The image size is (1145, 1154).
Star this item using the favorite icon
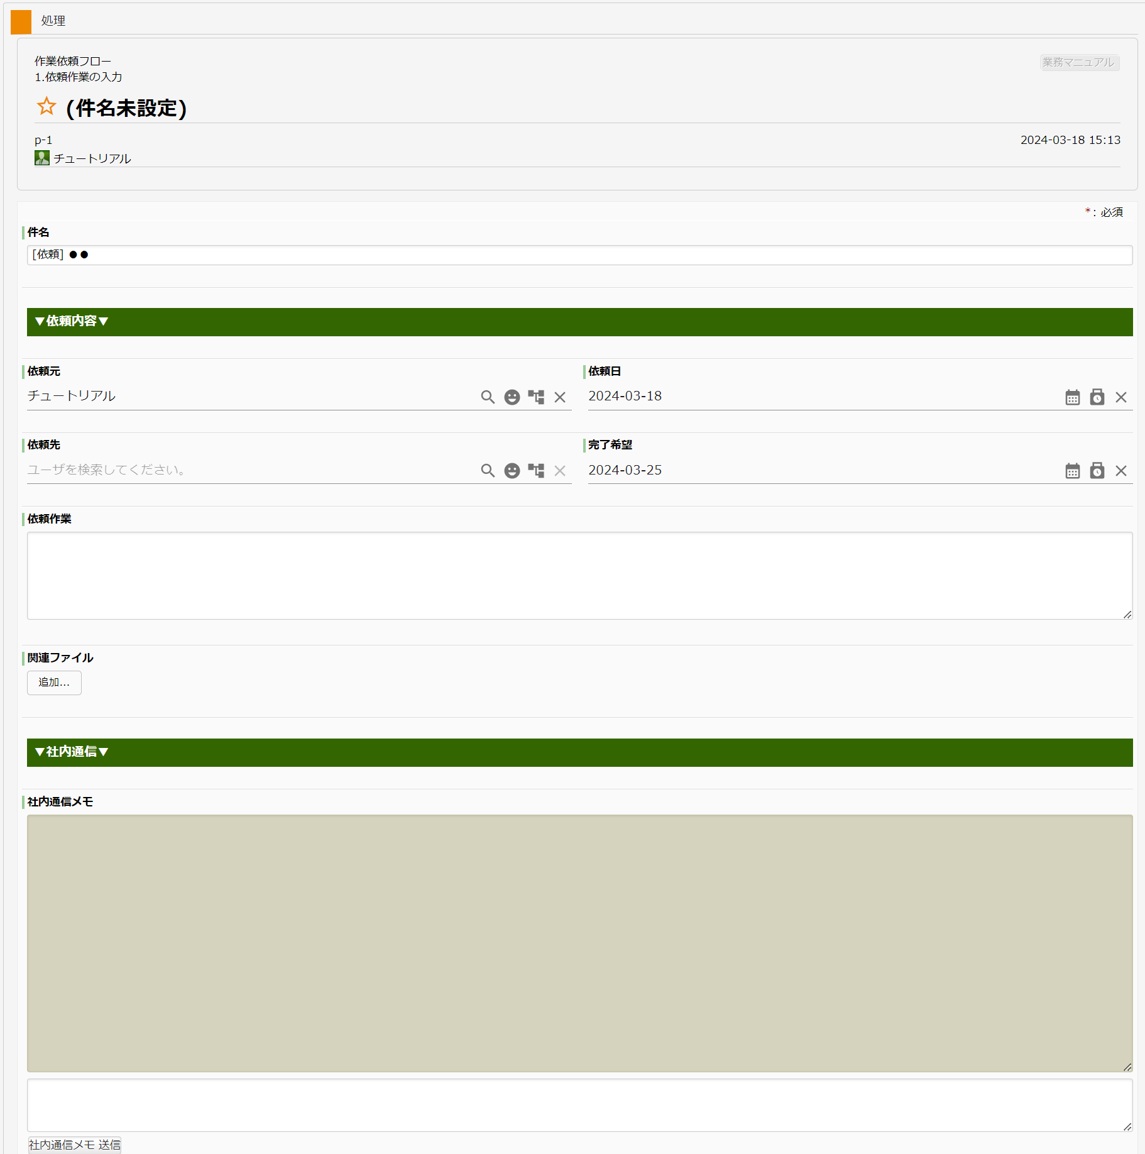coord(46,107)
